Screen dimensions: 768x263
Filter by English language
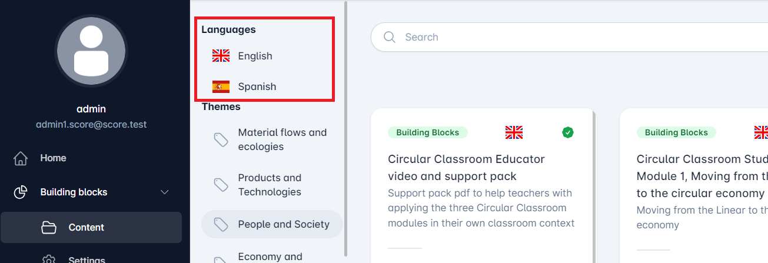point(255,56)
